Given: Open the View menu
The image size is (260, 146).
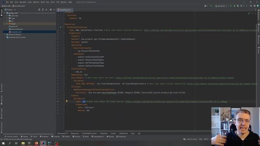Looking at the screenshot, I should pyautogui.click(x=16, y=2).
